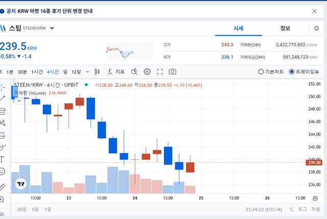Select the forecasting/measurement tool

(x=2, y=135)
